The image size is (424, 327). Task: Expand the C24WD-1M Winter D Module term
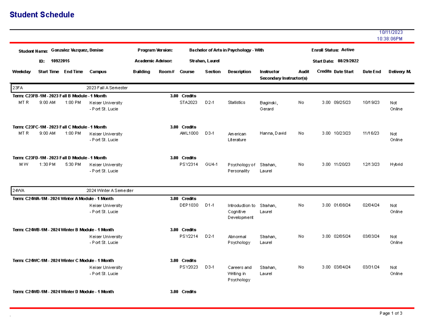(x=64, y=292)
